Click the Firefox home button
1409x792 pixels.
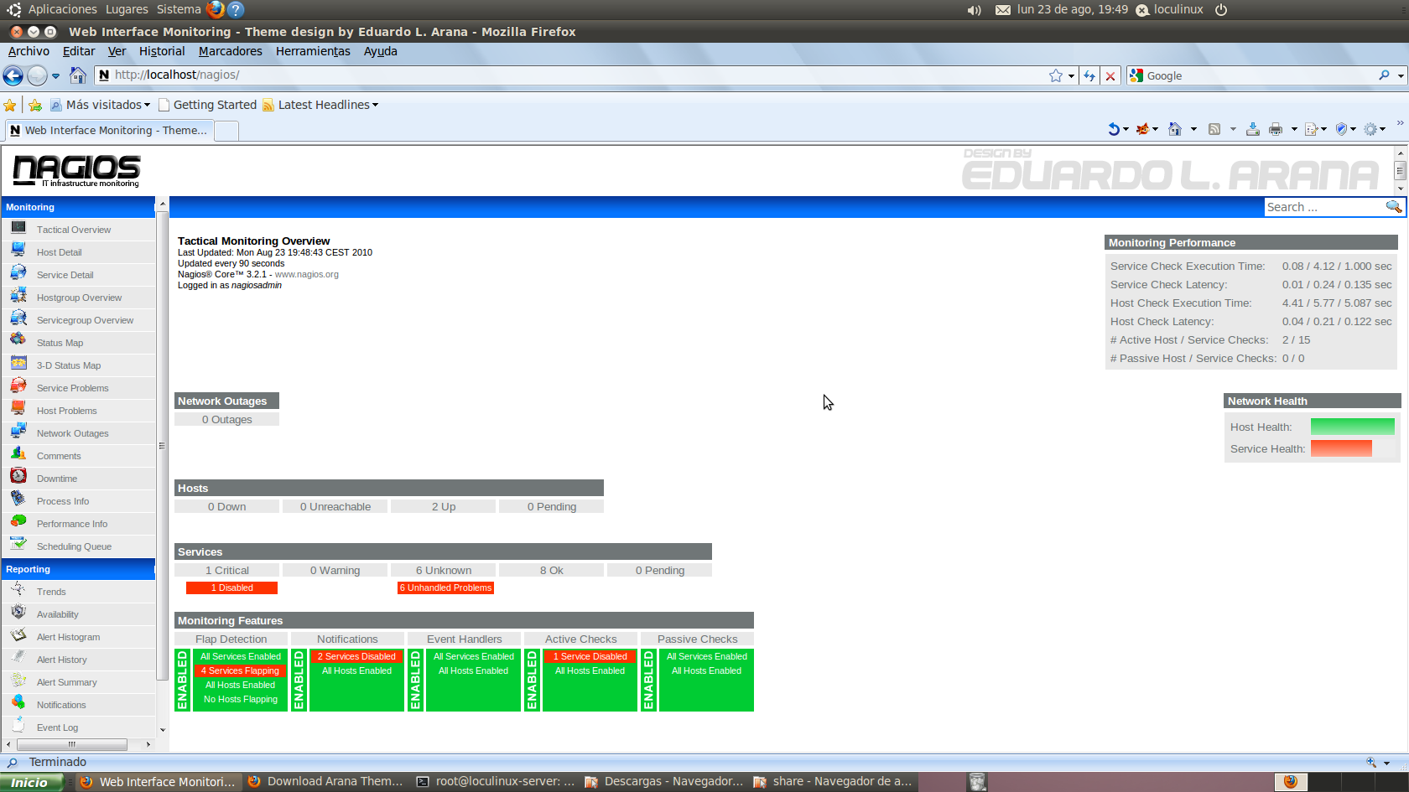tap(78, 75)
